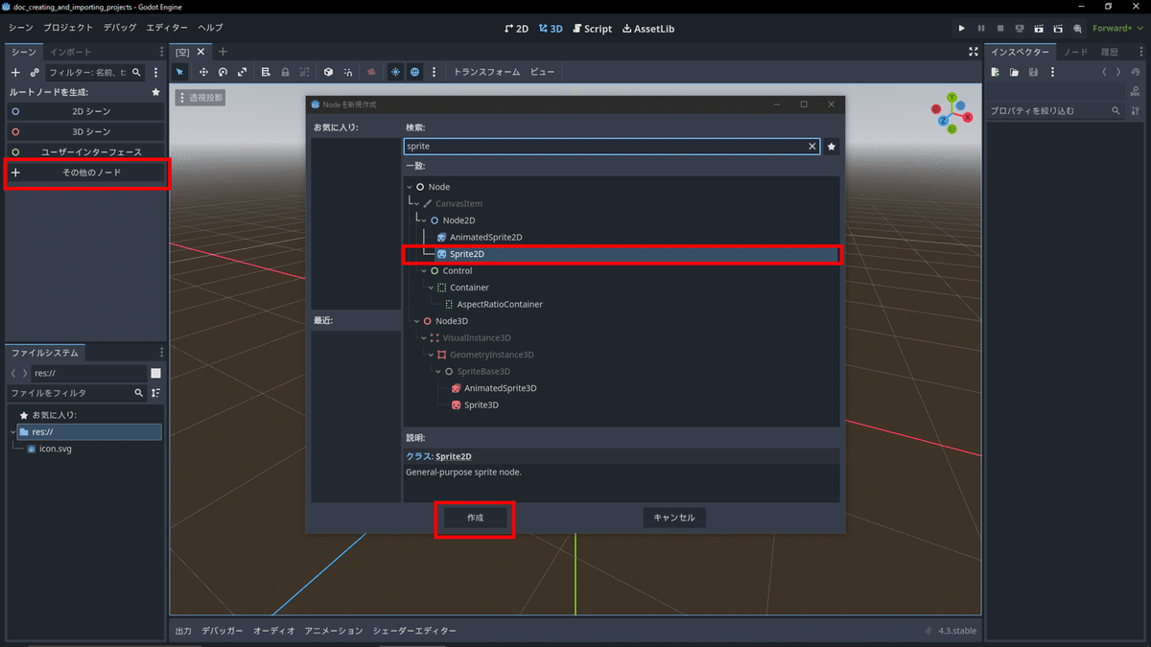Click the list selectable nodes icon

point(266,72)
